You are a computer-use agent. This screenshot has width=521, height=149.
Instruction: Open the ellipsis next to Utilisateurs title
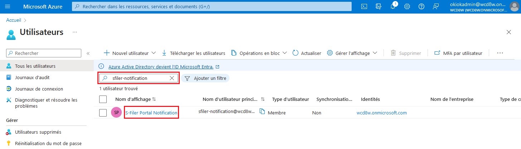[x=75, y=32]
